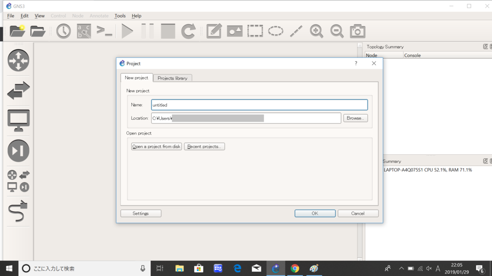Viewport: 492px width, 276px height.
Task: Click the Console column header in Topology Summary
Action: (x=448, y=56)
